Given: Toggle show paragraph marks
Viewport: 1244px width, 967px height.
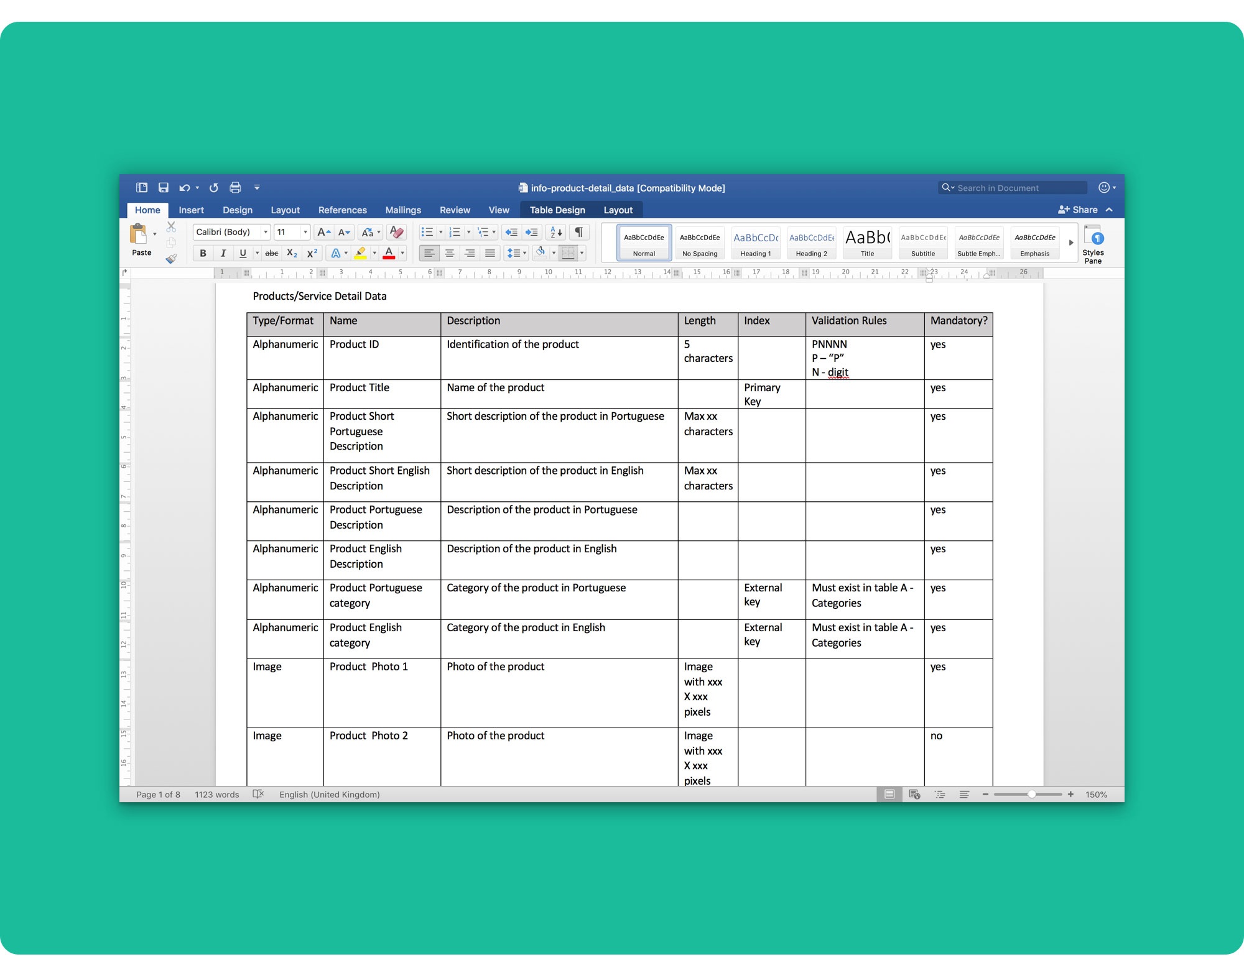Looking at the screenshot, I should point(578,232).
